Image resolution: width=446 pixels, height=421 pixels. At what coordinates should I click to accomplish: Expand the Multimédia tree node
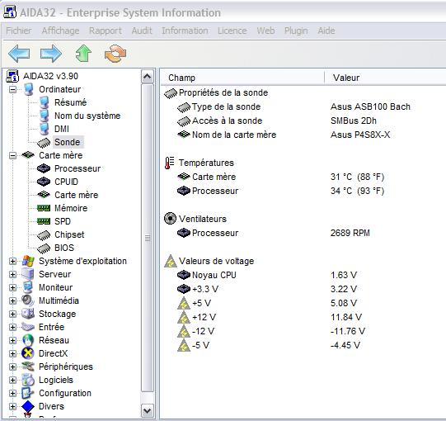click(x=12, y=300)
